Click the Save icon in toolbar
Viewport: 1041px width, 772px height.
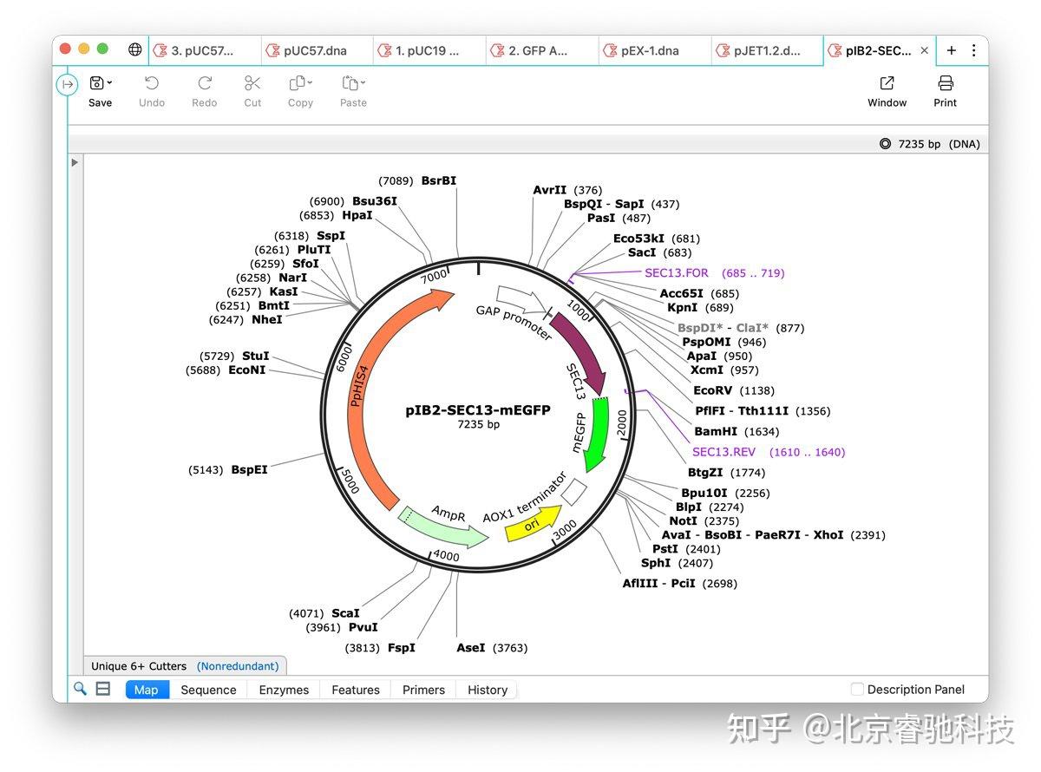pos(96,83)
